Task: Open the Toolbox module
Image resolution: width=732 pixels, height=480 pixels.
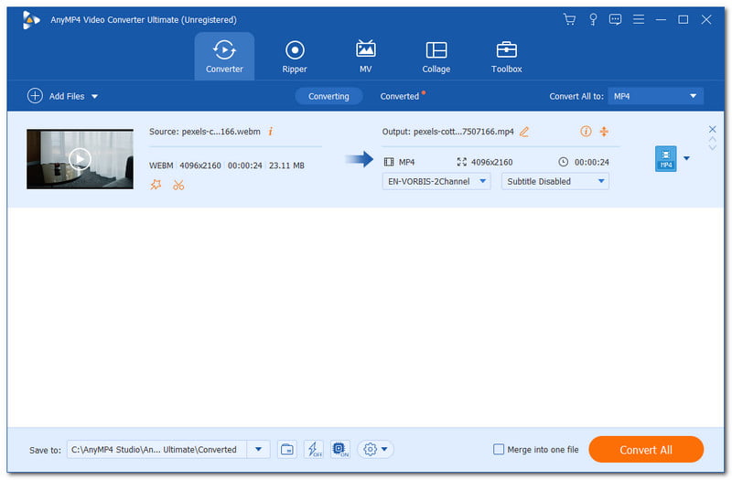Action: click(506, 57)
